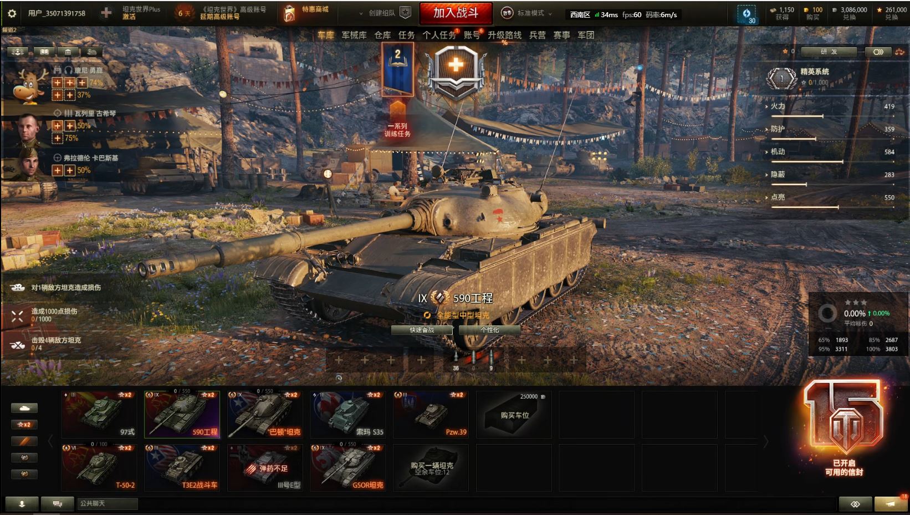Toggle the tank-type carousel filter button
The height and width of the screenshot is (515, 910).
pos(24,408)
